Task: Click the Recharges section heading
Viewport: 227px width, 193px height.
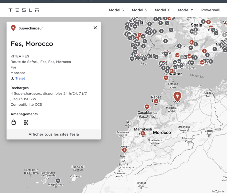Action: (20, 88)
